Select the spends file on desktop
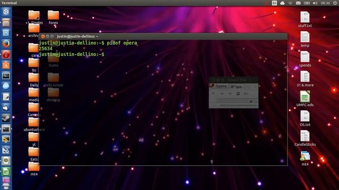The width and height of the screenshot is (339, 190). pos(305,59)
